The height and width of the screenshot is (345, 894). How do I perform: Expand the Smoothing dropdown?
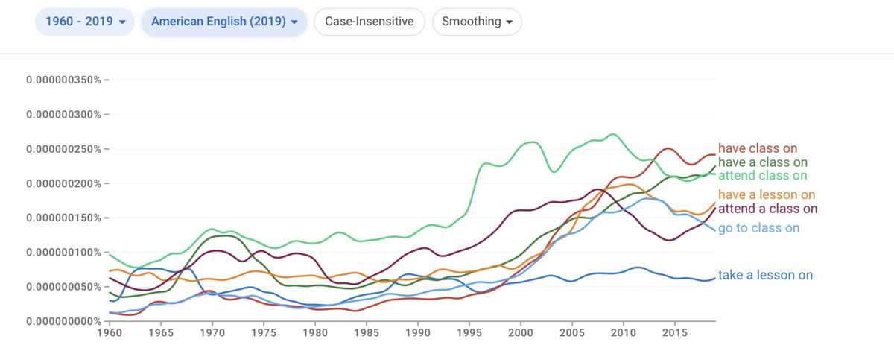pyautogui.click(x=477, y=22)
